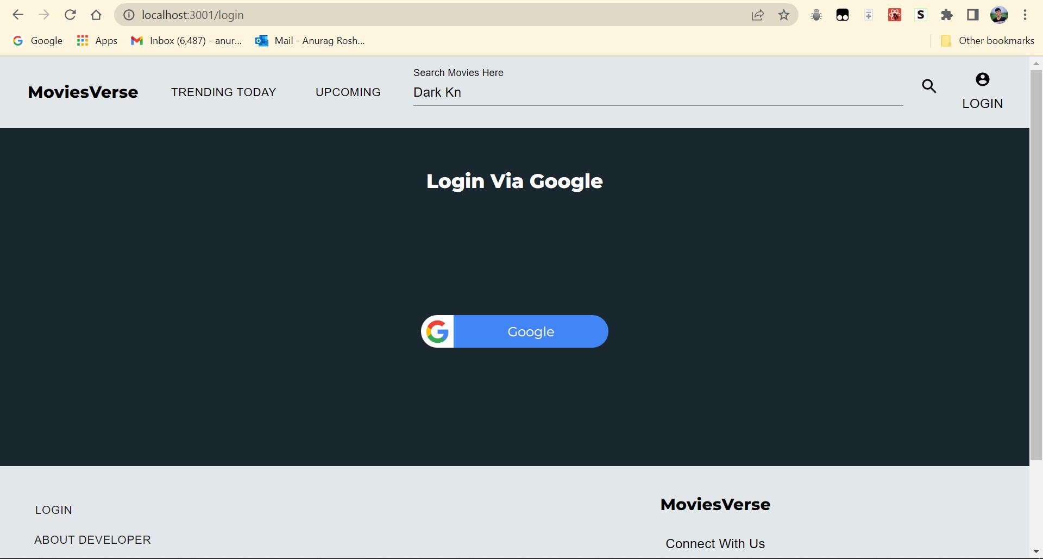Click the page vertical scrollbar thumb
Screen dimensions: 1043x559
point(1036,265)
